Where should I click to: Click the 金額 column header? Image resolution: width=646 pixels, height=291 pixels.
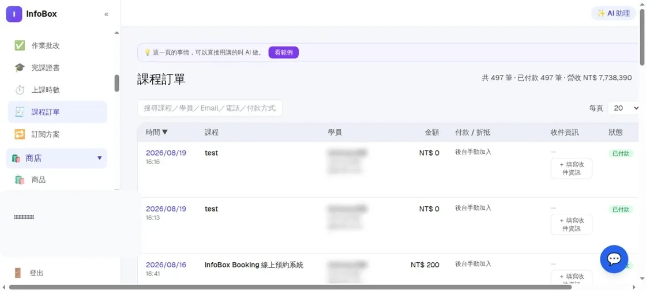(432, 133)
